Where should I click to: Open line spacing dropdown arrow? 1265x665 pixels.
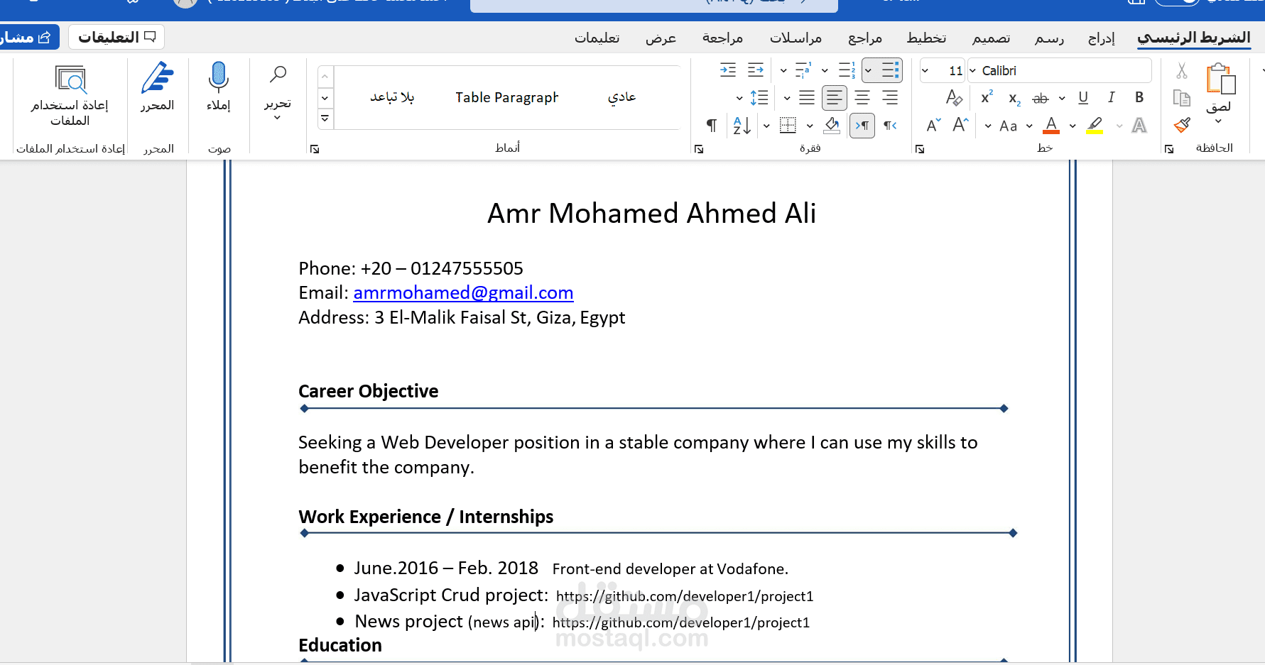point(739,98)
